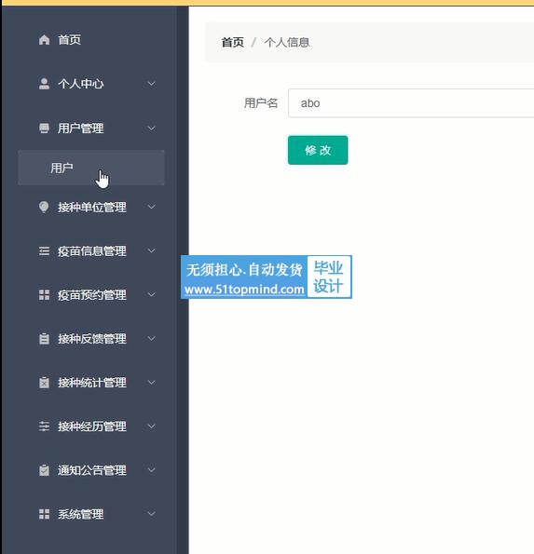
Task: Click the clipboard icon for 接种反馈管理
Action: [x=44, y=339]
